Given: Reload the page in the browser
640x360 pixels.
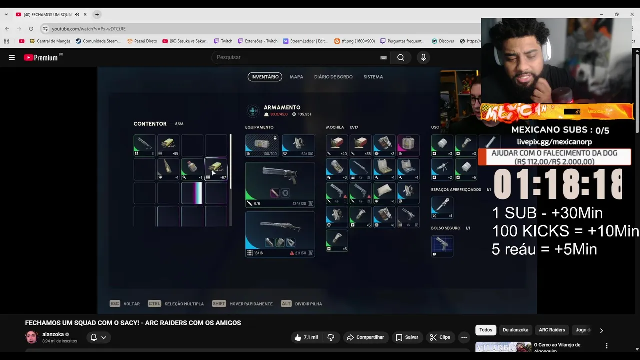Looking at the screenshot, I should click(31, 29).
